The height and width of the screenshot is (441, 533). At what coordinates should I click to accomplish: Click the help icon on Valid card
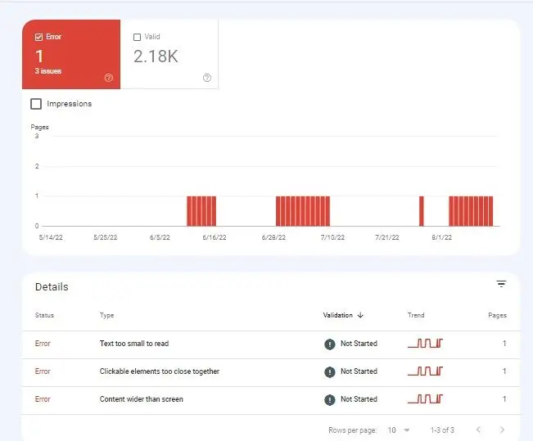tap(206, 78)
